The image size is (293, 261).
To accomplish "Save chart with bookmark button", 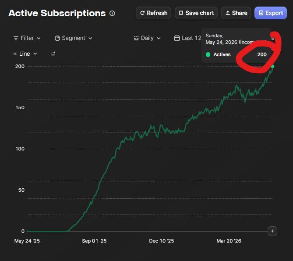I will [x=196, y=13].
